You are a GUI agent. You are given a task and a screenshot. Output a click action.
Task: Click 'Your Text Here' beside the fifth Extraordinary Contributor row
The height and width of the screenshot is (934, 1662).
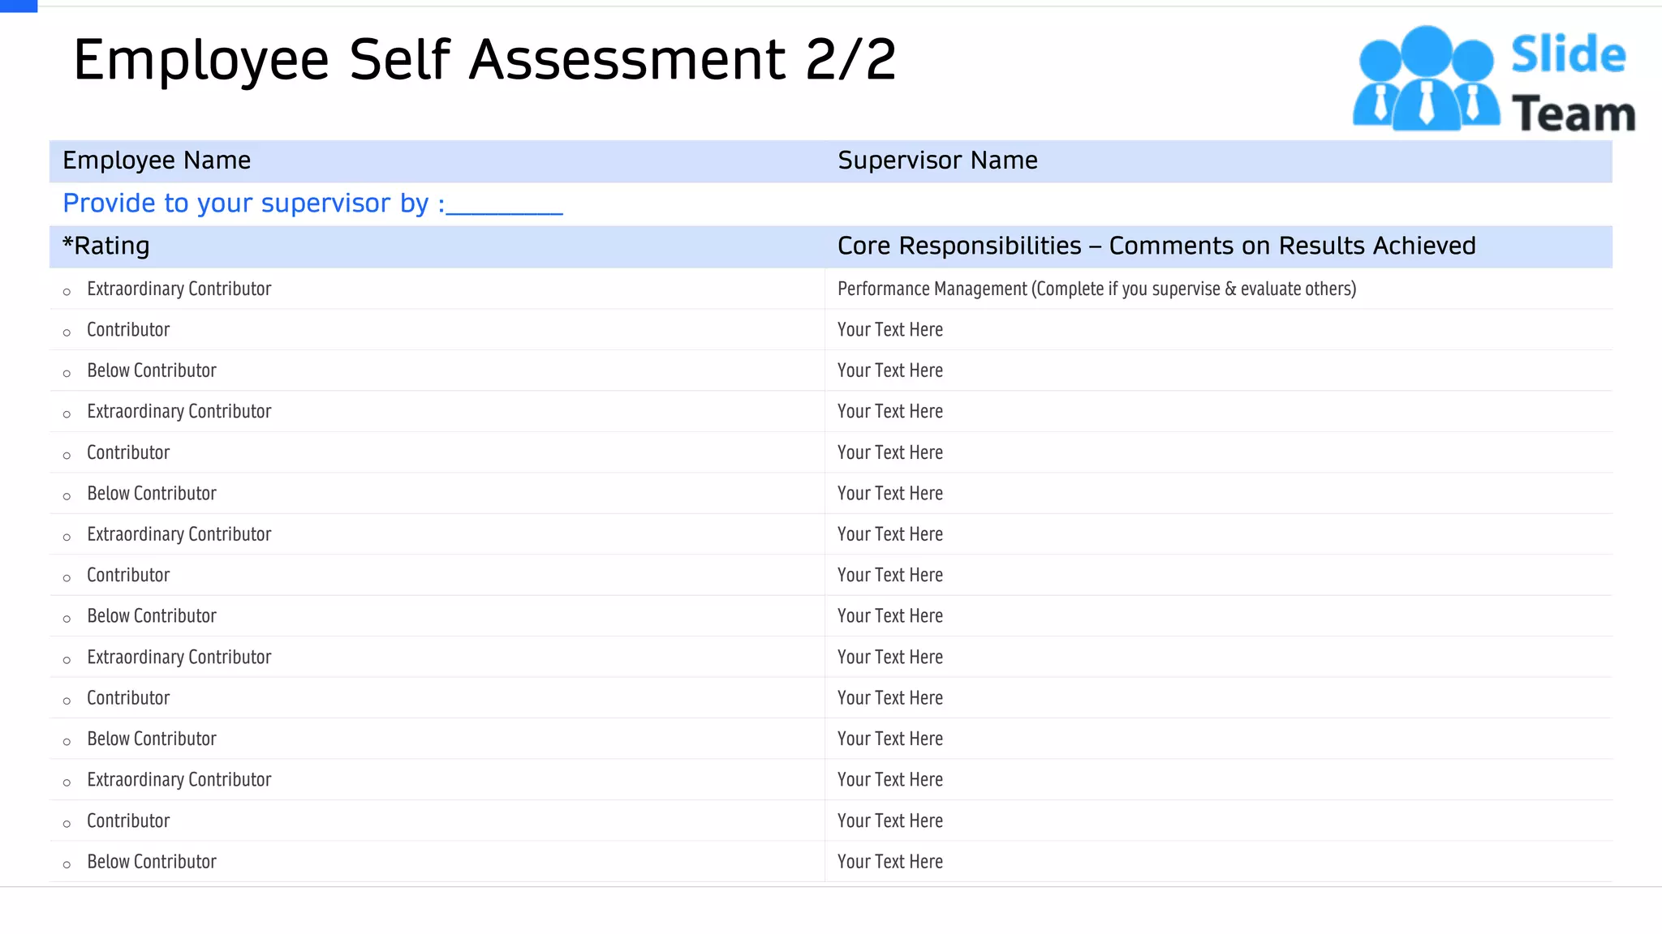(890, 780)
